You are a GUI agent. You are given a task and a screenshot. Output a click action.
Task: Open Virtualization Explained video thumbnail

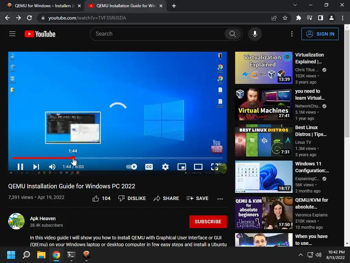click(x=264, y=68)
